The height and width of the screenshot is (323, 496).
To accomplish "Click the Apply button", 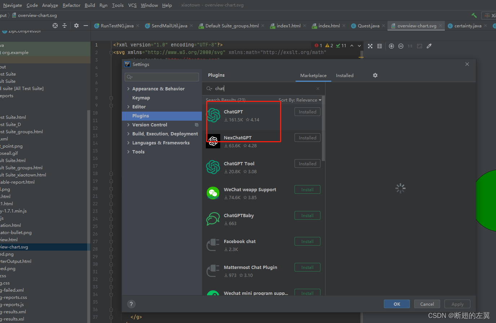I will (x=457, y=304).
